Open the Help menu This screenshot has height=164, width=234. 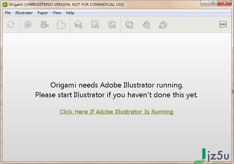[70, 13]
